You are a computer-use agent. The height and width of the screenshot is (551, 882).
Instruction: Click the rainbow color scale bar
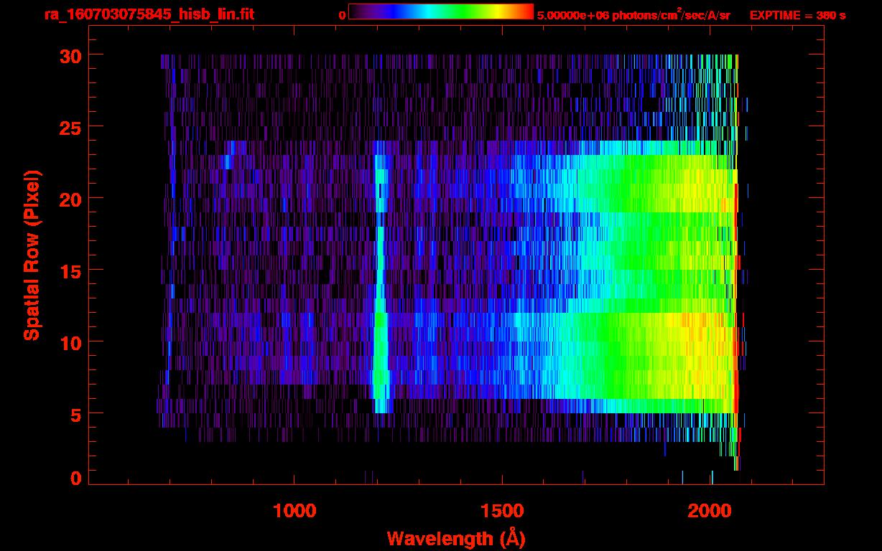[440, 11]
